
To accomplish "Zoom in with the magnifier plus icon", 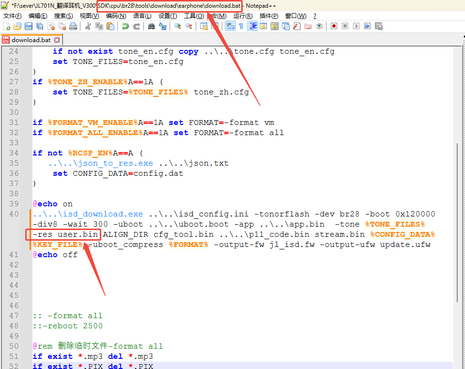I will tap(177, 26).
